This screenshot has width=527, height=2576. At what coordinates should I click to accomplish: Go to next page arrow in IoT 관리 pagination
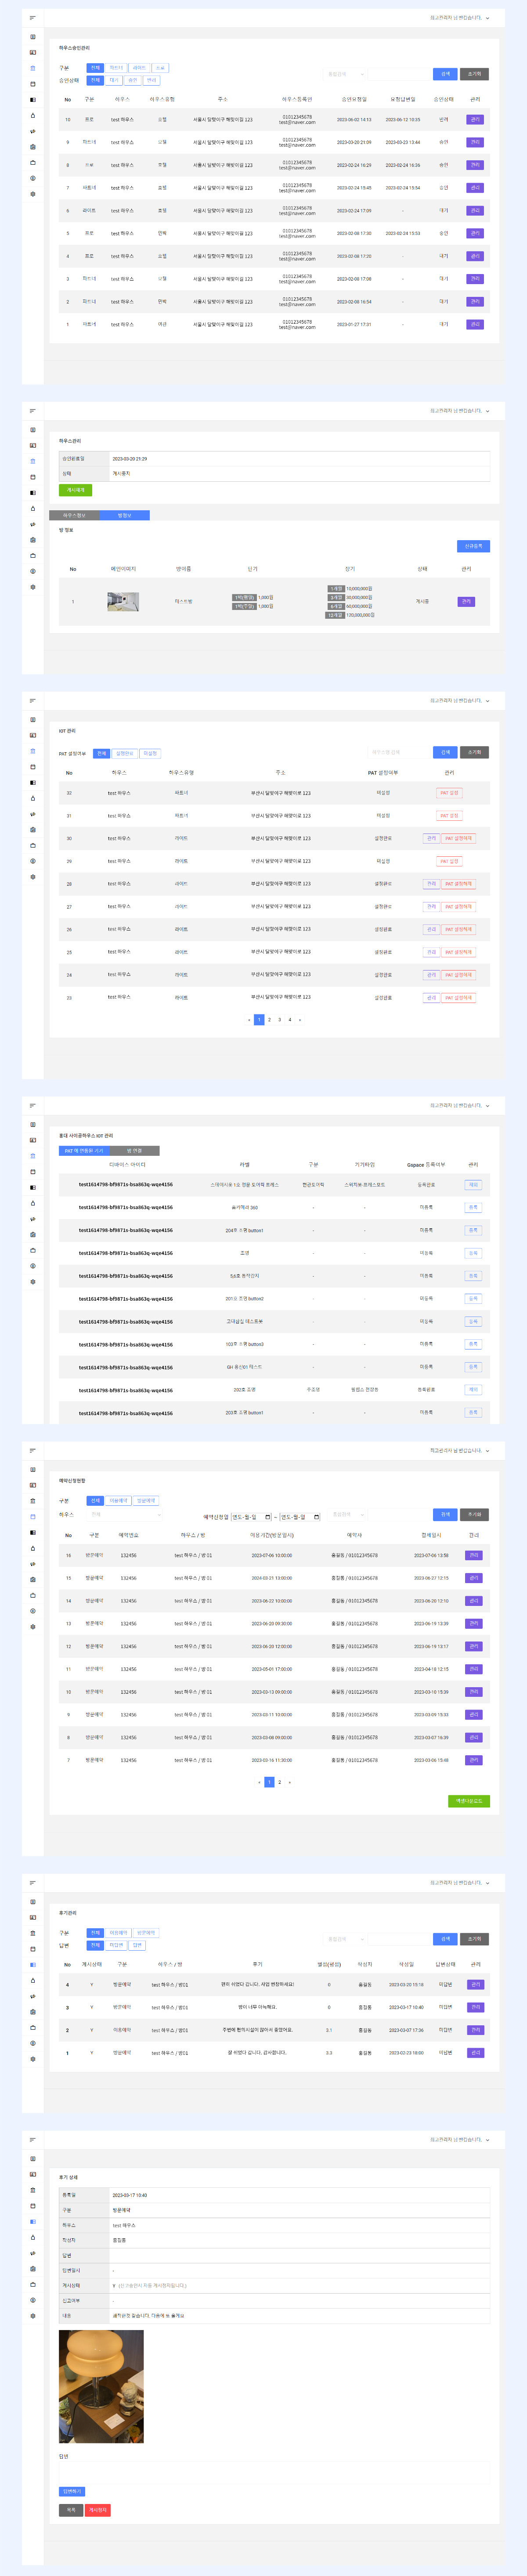pyautogui.click(x=300, y=1020)
